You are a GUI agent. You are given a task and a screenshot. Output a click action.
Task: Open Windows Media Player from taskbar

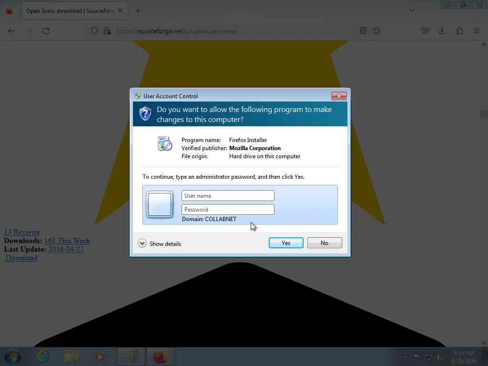(x=101, y=356)
